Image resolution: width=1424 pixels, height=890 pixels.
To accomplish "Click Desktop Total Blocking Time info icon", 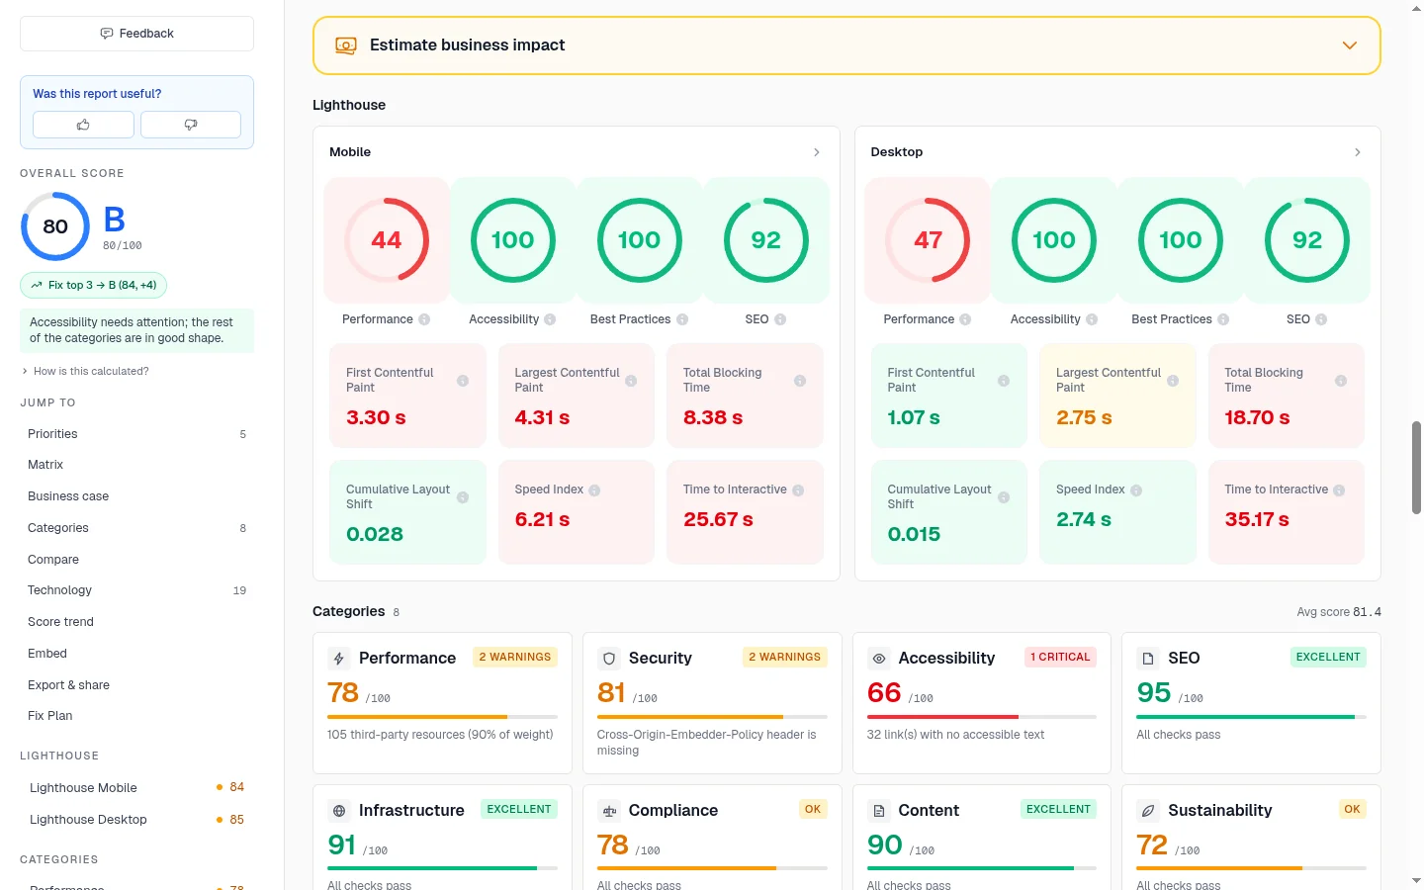I will coord(1341,381).
